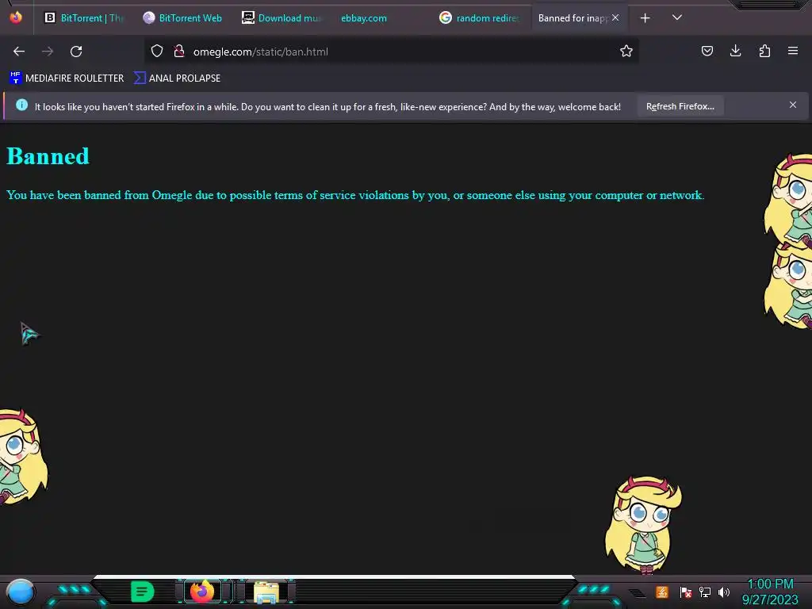The width and height of the screenshot is (812, 609).
Task: Switch to the random redirect Google tab
Action: [480, 18]
